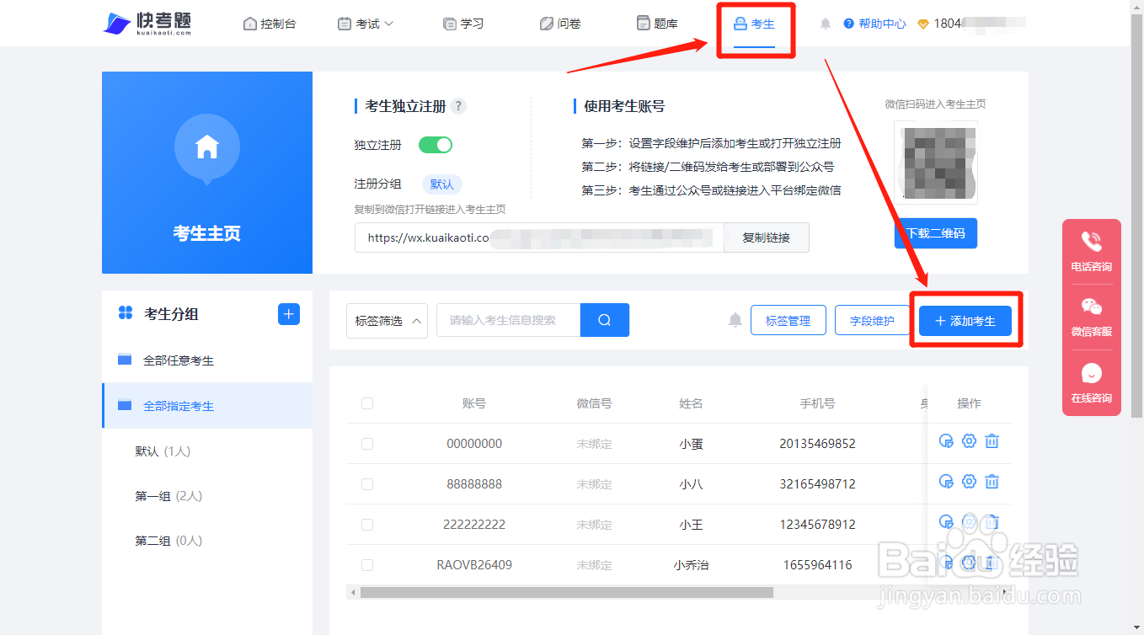
Task: Check the select-all checkbox in table header
Action: [x=367, y=403]
